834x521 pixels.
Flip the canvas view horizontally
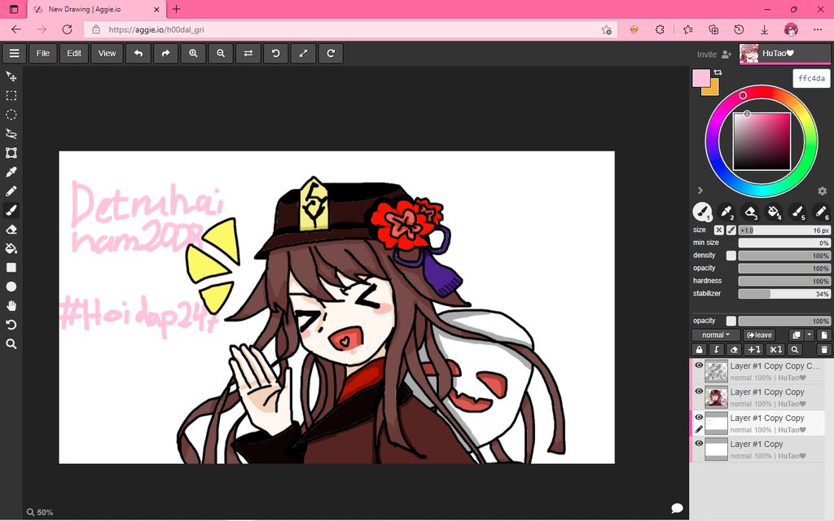click(x=248, y=53)
